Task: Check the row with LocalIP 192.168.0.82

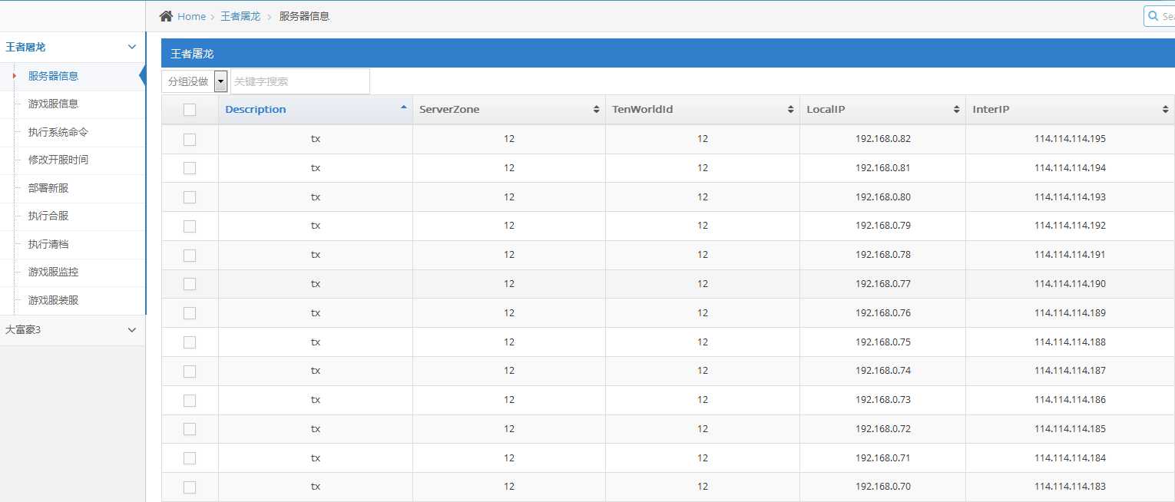Action: point(190,140)
